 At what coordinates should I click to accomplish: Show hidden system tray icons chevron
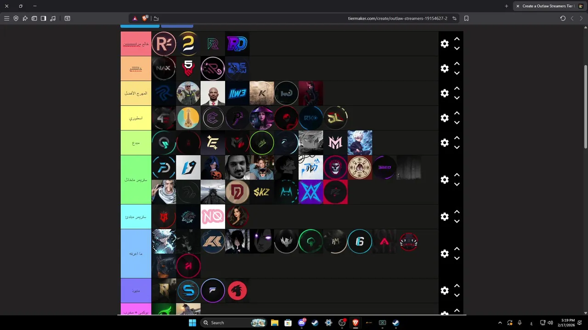pyautogui.click(x=500, y=323)
